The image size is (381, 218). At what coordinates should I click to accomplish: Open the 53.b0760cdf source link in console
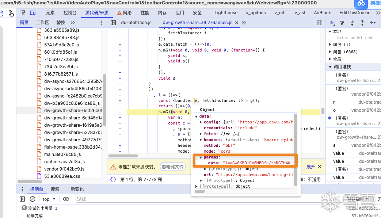point(365,216)
